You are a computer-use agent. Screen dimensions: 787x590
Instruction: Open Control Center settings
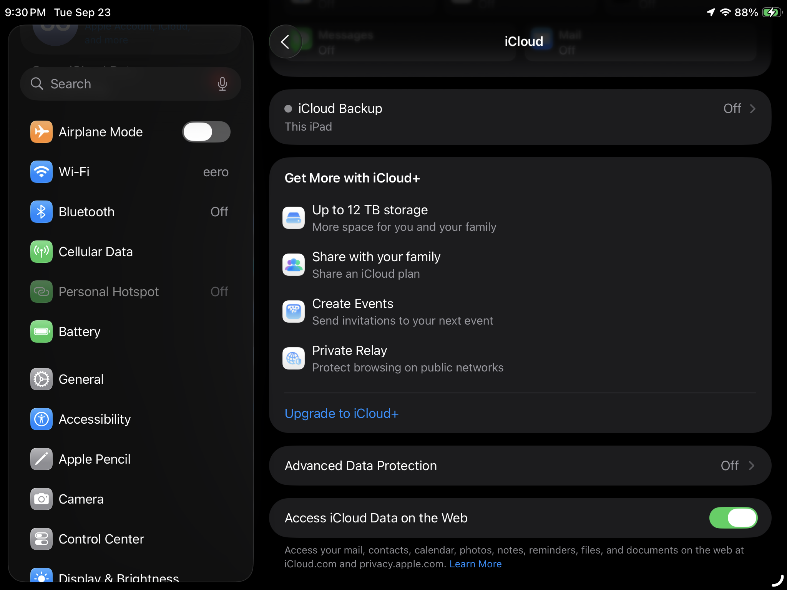(101, 539)
